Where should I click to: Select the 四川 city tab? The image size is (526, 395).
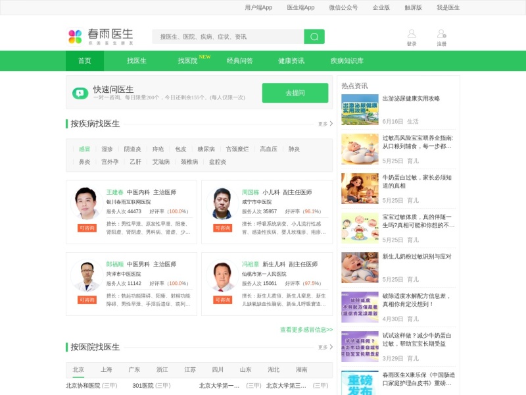click(x=218, y=369)
